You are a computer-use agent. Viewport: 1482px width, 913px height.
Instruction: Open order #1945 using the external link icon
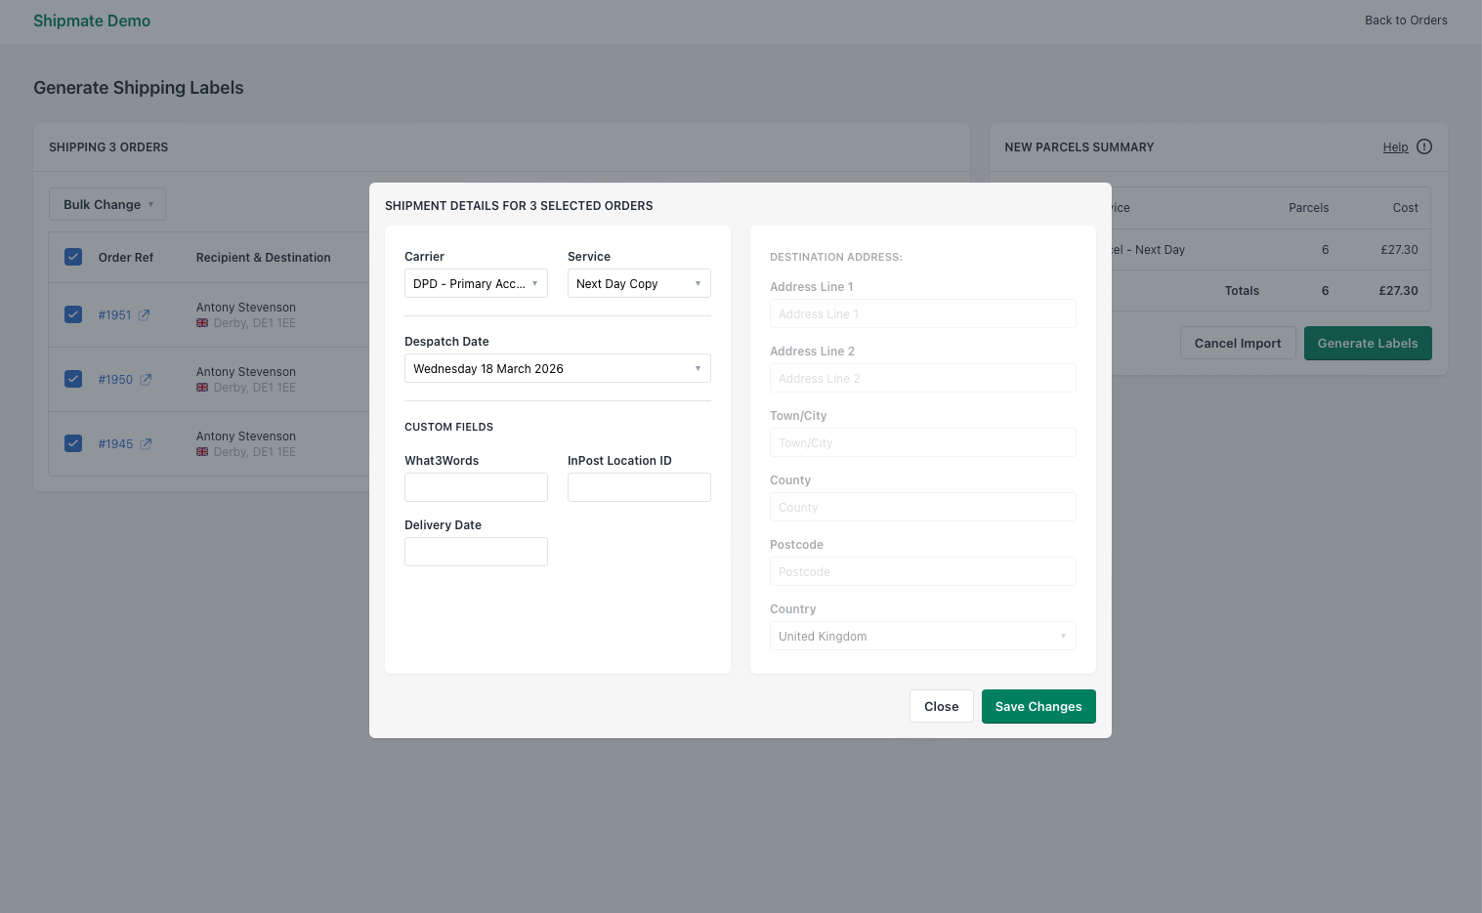(x=146, y=443)
